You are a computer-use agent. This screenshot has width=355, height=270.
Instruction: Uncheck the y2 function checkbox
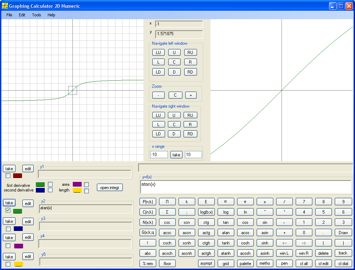point(8,210)
